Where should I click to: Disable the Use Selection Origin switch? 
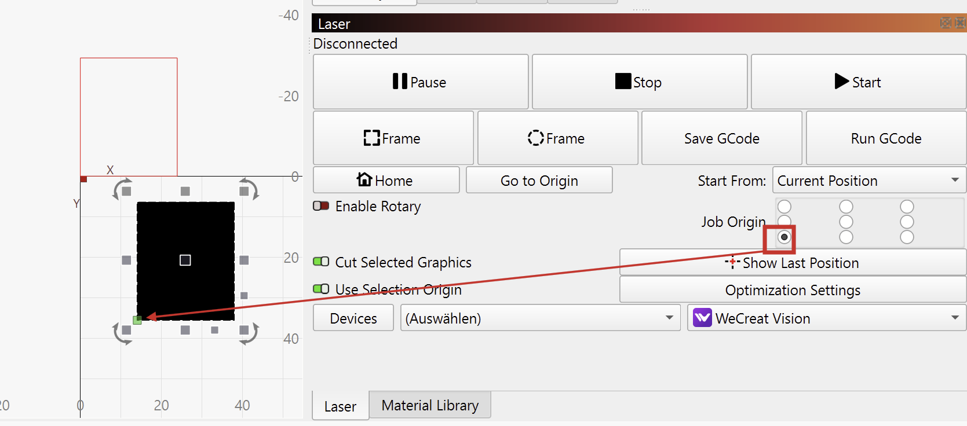[x=321, y=289]
